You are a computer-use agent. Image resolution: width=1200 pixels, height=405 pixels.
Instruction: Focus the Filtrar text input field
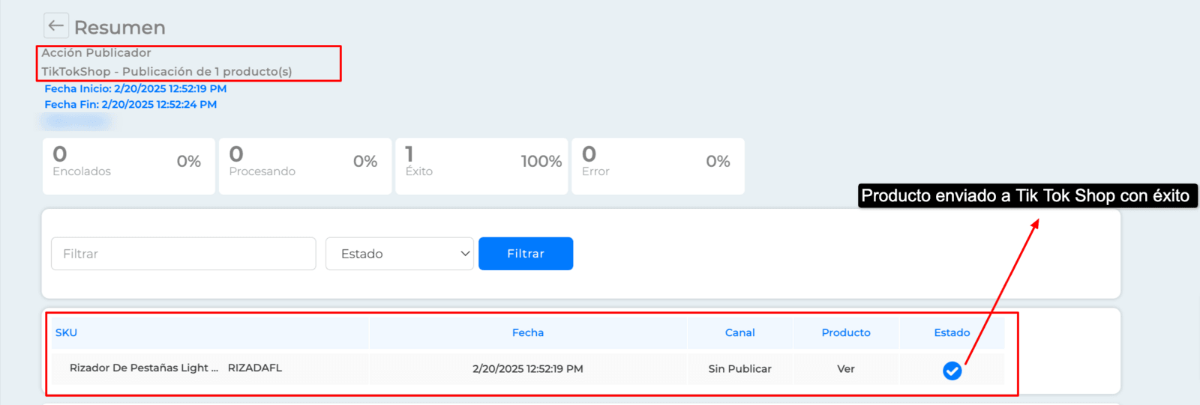184,254
